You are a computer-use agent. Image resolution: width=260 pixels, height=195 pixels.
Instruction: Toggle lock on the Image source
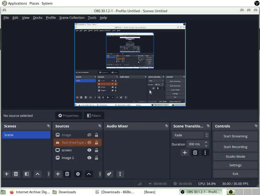coord(96,135)
